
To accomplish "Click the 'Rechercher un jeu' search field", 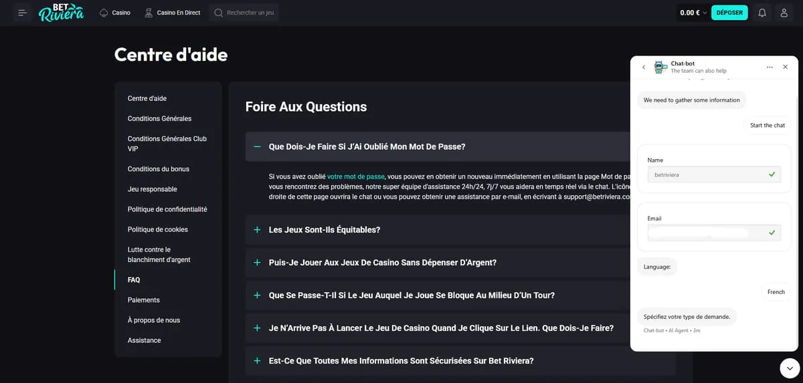I will pos(250,13).
